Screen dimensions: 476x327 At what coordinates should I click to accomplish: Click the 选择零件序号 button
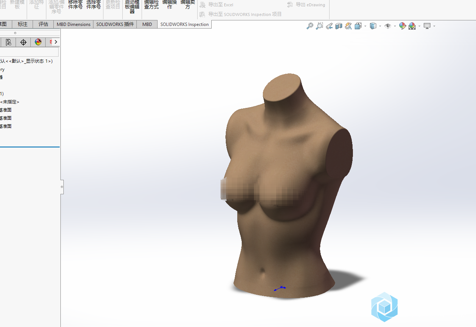tap(93, 5)
